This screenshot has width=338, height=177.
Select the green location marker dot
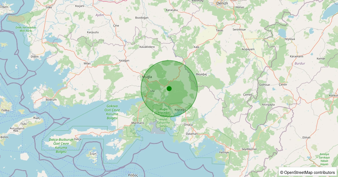[x=169, y=88]
